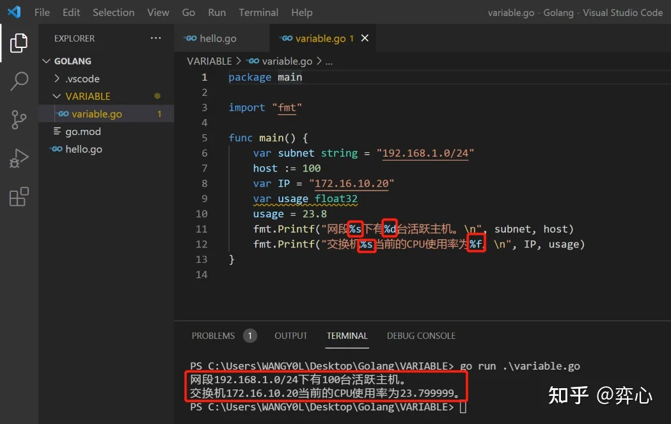Click the modified dot on VARIABLE folder

157,97
